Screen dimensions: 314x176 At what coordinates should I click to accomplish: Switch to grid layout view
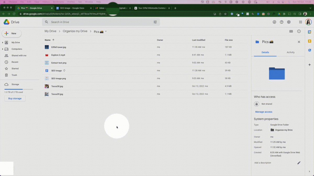pyautogui.click(x=291, y=31)
